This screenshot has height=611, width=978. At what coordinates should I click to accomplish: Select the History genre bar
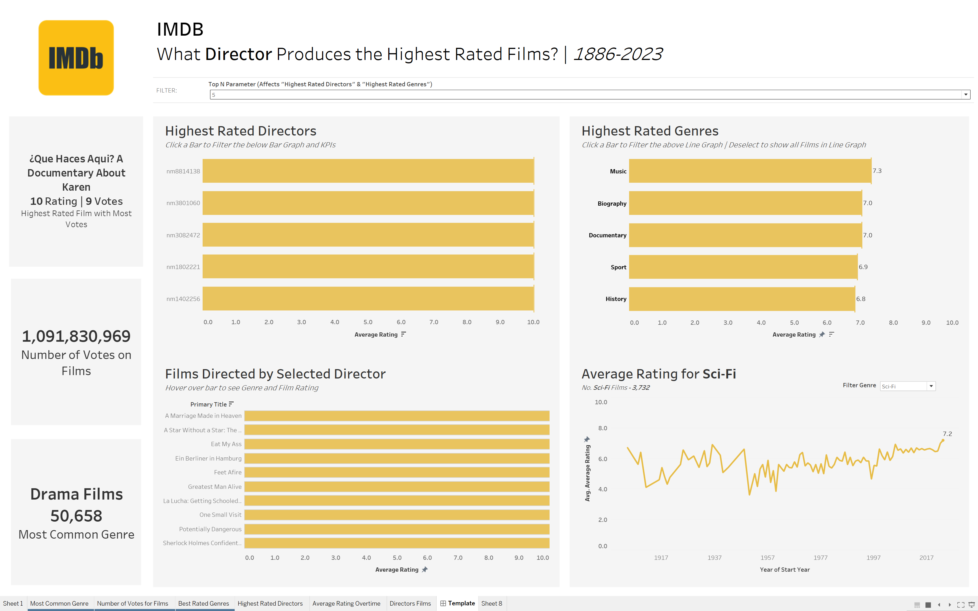click(x=742, y=299)
